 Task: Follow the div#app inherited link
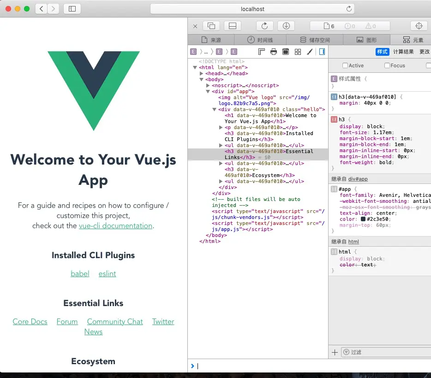pyautogui.click(x=358, y=179)
